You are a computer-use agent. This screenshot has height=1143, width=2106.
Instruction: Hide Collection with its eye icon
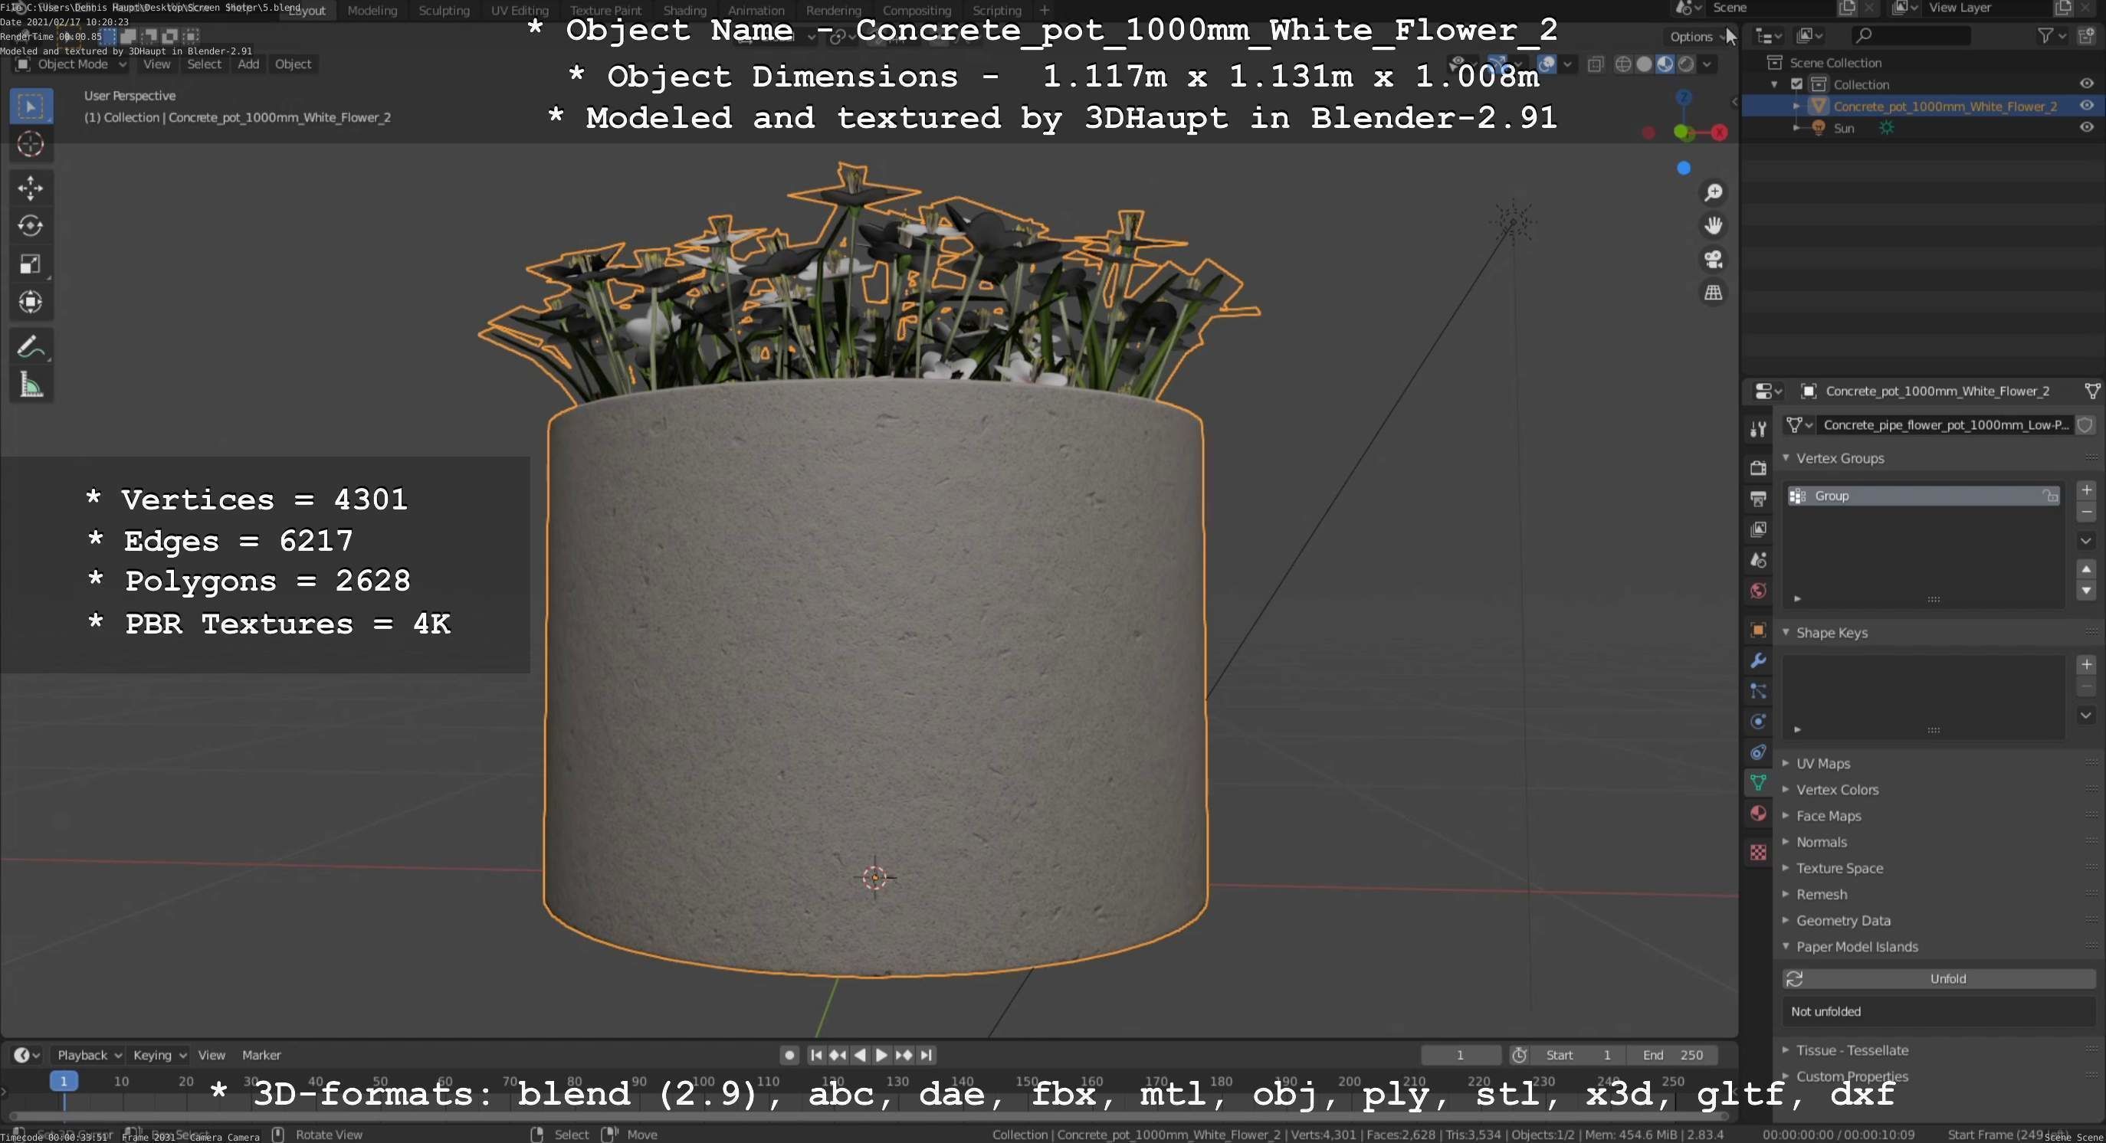pyautogui.click(x=2086, y=84)
